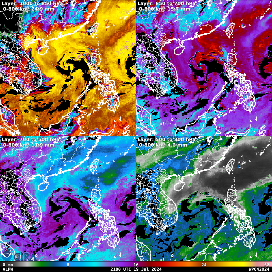Click Taiwan island in the 500–300 hPa panel
This screenshot has width=272, height=272.
tap(231, 165)
